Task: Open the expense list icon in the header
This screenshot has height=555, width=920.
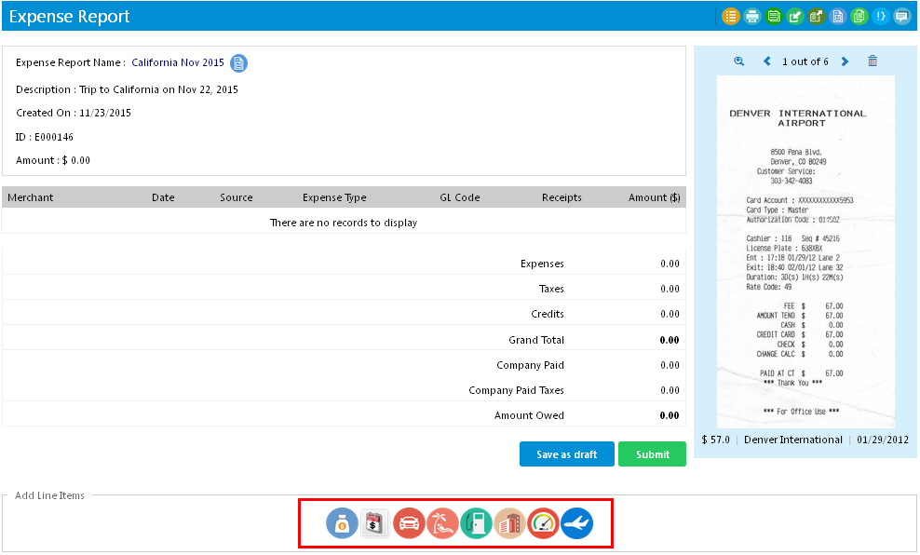Action: pos(730,16)
